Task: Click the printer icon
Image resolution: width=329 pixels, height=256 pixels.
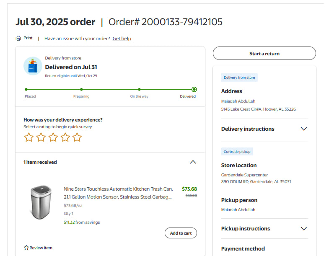Action: pos(18,38)
